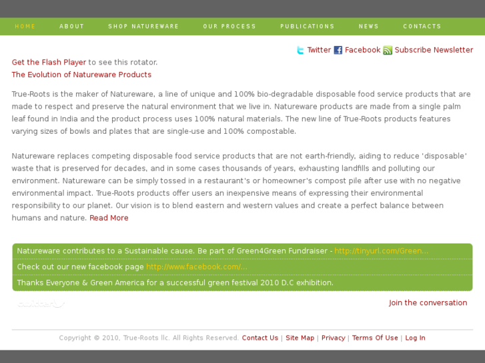The image size is (485, 363).
Task: Go to the News section
Action: (x=369, y=26)
